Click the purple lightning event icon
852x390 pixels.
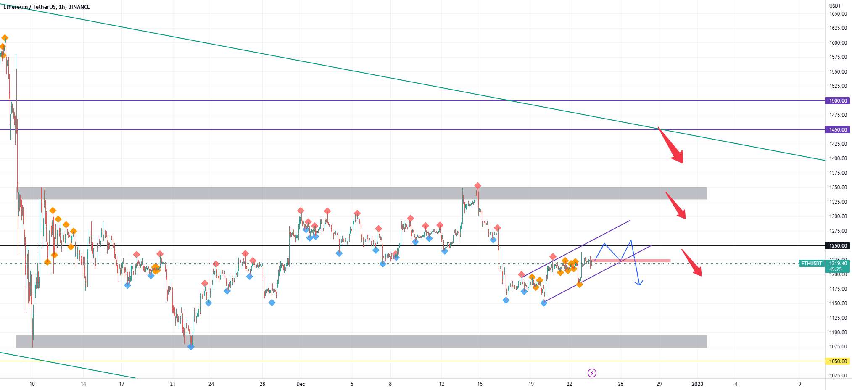(x=592, y=373)
